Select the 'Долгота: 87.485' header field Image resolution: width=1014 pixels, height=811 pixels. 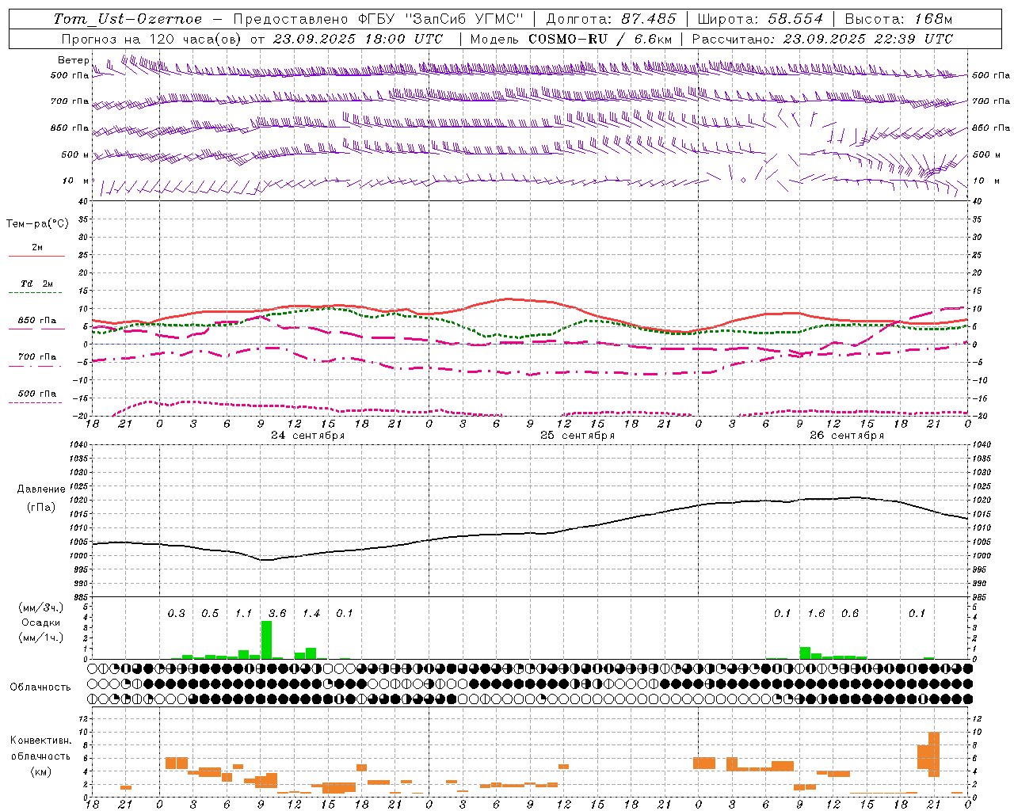click(x=612, y=19)
